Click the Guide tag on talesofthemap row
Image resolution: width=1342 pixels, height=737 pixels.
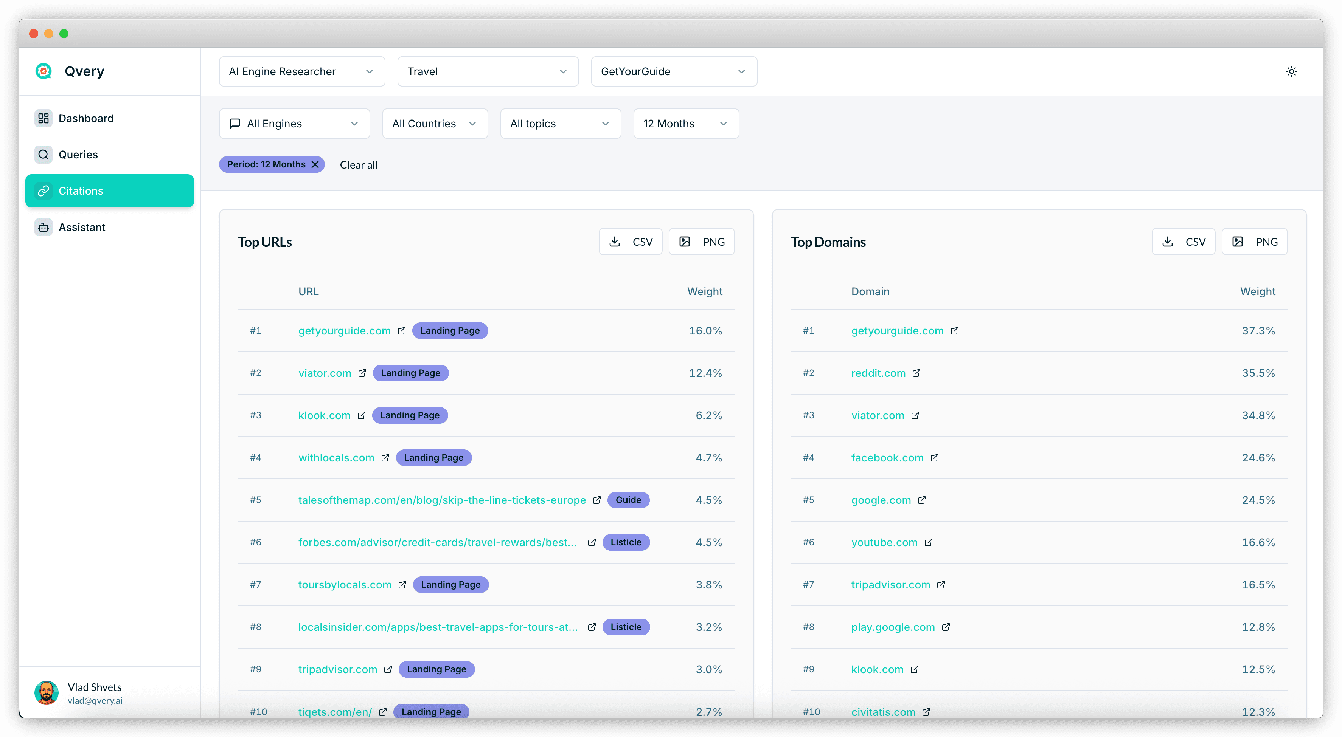point(628,500)
